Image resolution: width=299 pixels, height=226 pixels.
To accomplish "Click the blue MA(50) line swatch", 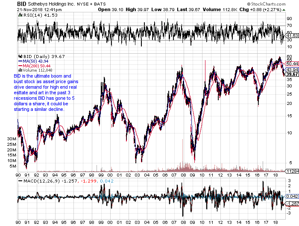I will coord(20,61).
